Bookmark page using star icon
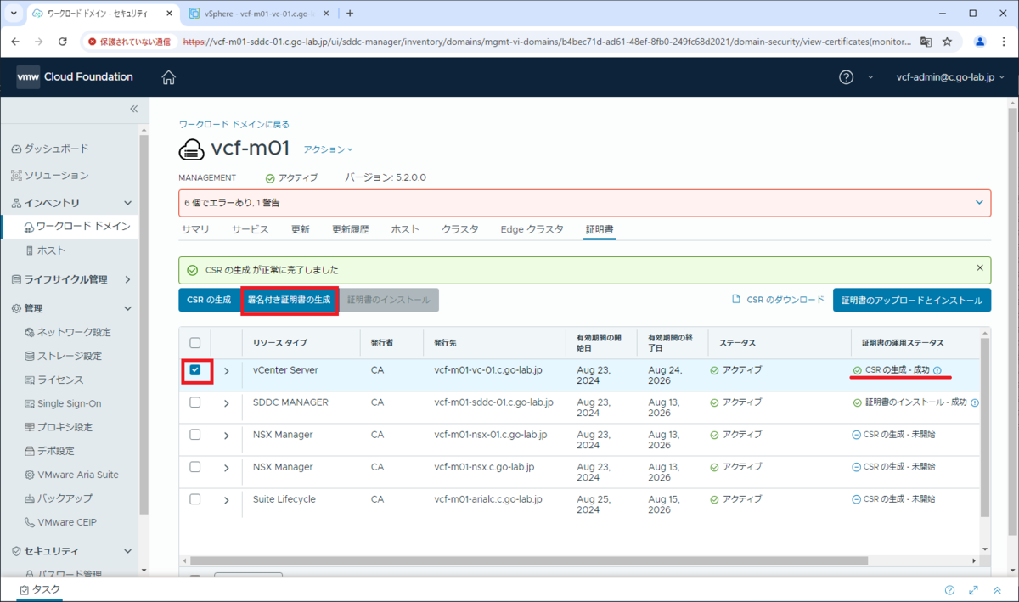This screenshot has width=1019, height=602. (947, 41)
